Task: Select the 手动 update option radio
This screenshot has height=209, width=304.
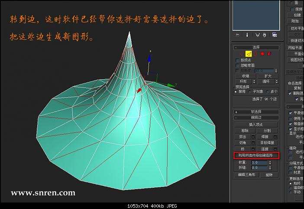Action: (x=291, y=192)
